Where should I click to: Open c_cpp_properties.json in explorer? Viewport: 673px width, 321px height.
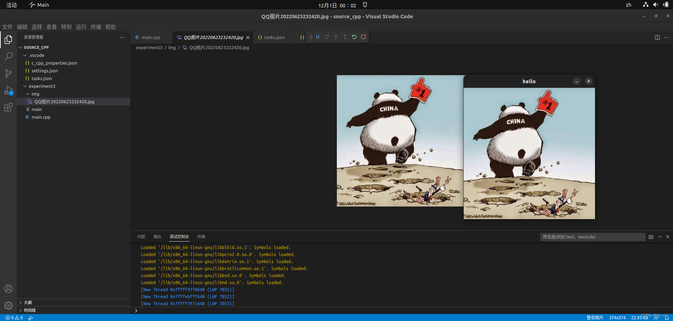click(73, 63)
